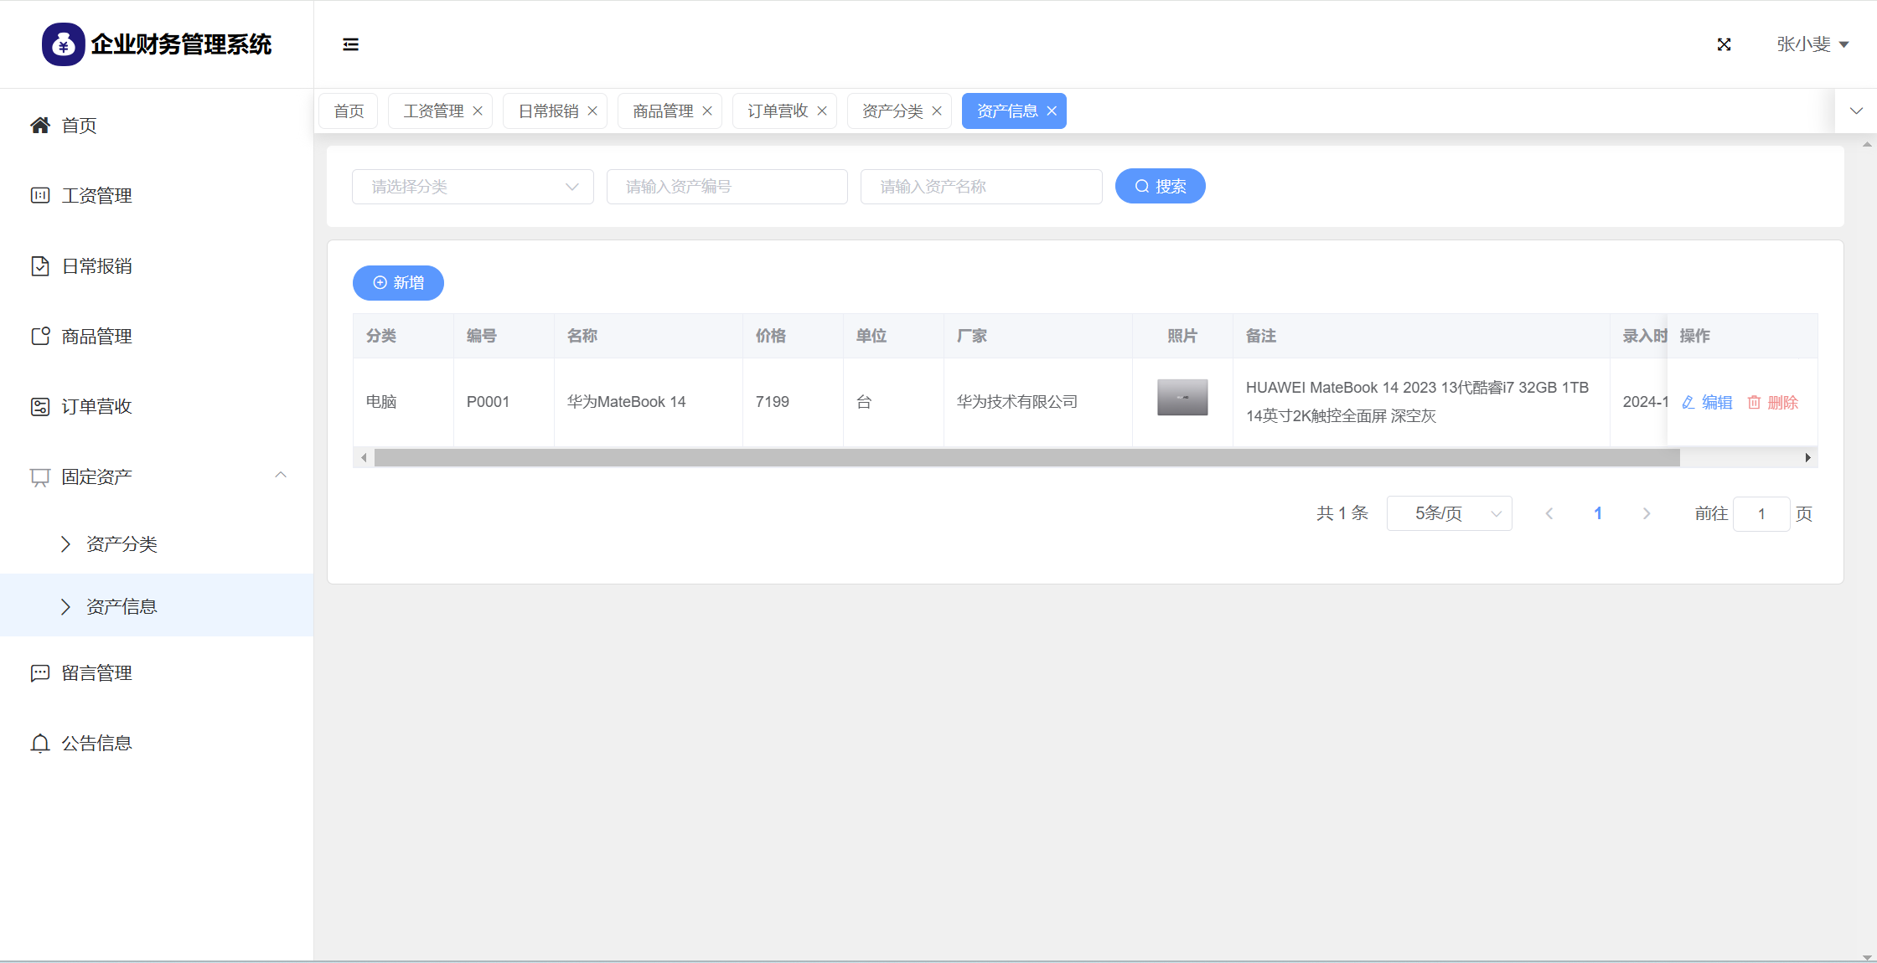Open 日常报销 from the sidebar
Screen dimensions: 1877x963
coord(96,266)
